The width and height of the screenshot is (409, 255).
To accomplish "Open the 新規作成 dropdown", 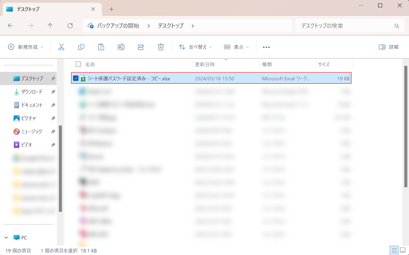I will [26, 47].
